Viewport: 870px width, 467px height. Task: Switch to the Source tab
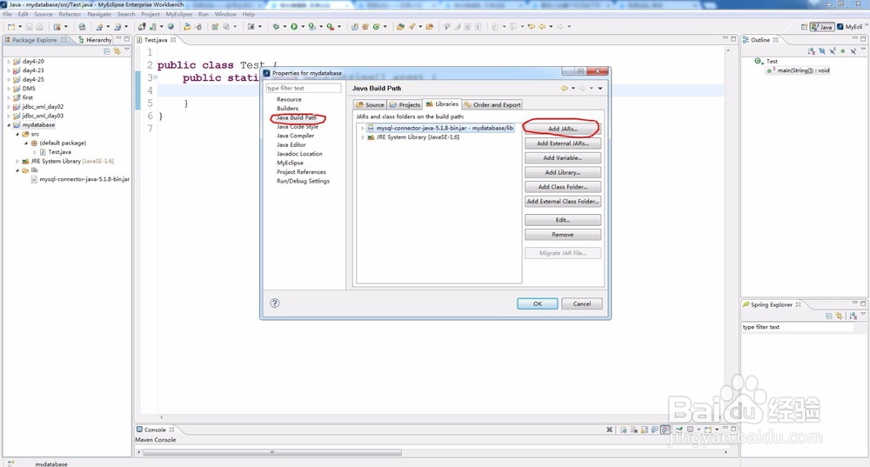[x=370, y=105]
